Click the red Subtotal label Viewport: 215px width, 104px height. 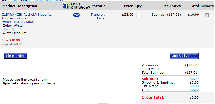[x=150, y=79]
